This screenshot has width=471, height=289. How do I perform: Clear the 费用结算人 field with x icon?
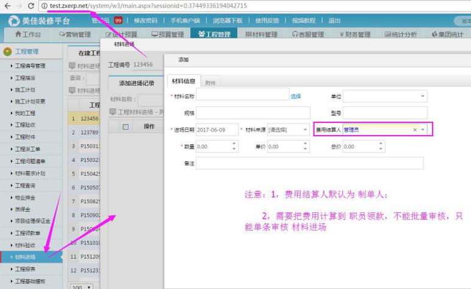[x=415, y=130]
